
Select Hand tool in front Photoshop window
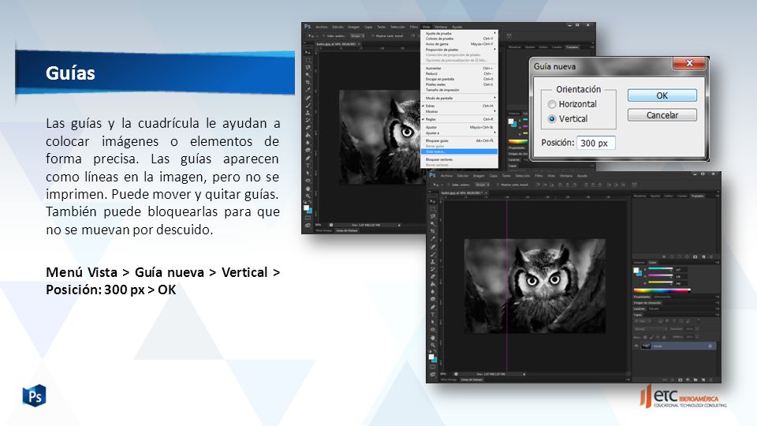[433, 338]
